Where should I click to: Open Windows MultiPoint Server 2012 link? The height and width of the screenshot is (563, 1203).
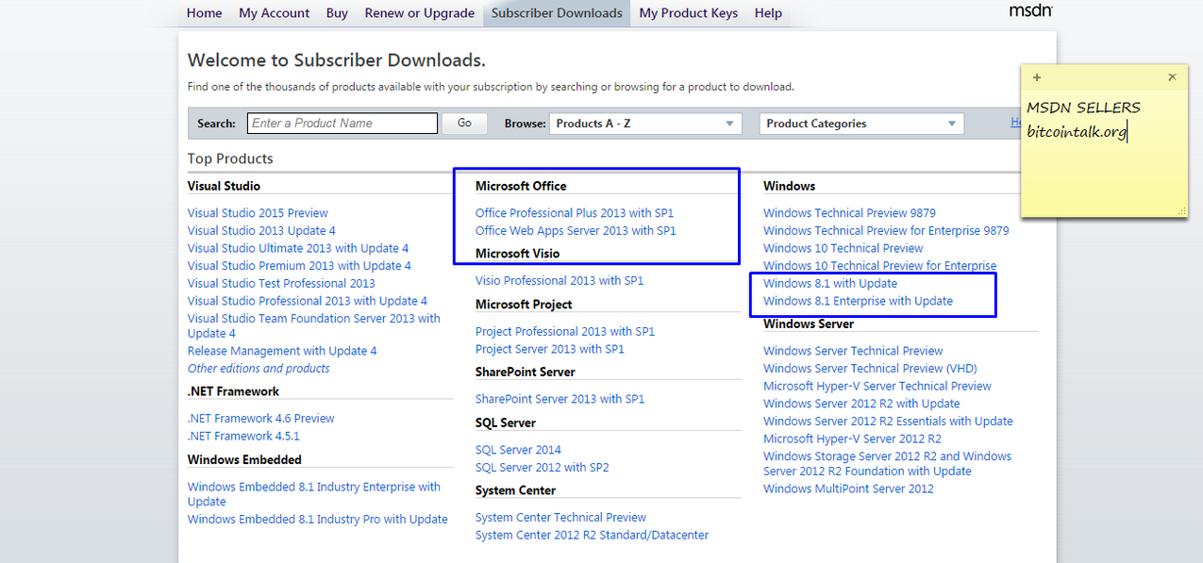tap(848, 488)
